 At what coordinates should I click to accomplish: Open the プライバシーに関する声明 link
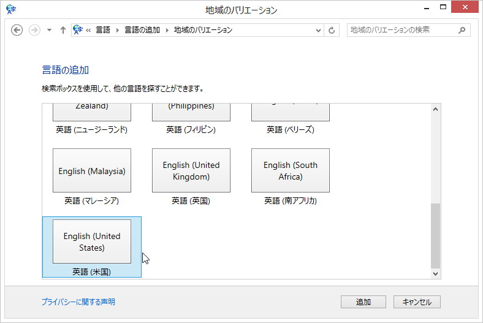[x=78, y=302]
